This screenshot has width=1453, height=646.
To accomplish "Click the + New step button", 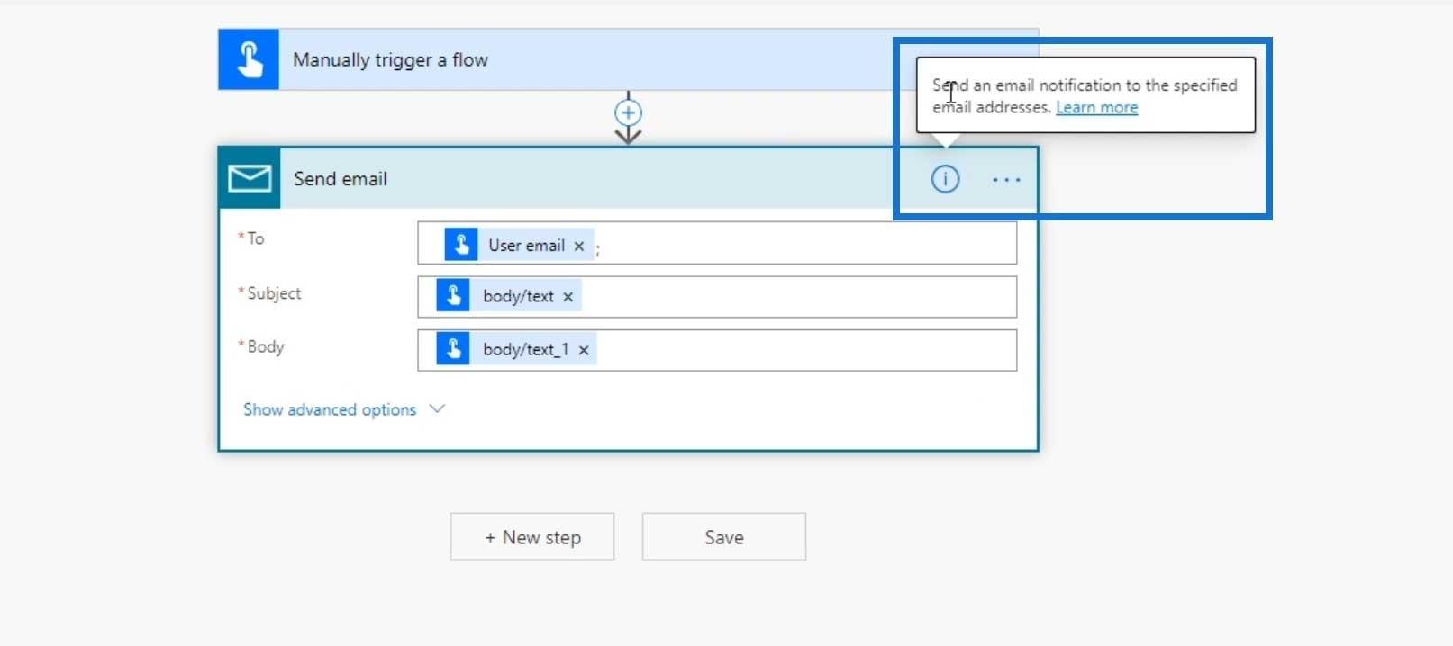I will click(532, 537).
